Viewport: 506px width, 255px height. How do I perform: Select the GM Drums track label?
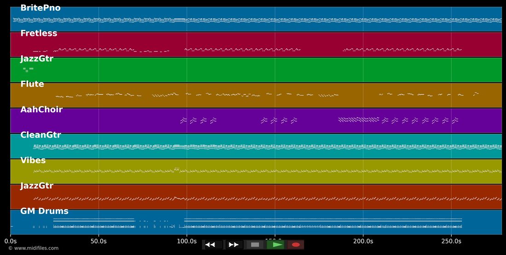pos(44,211)
